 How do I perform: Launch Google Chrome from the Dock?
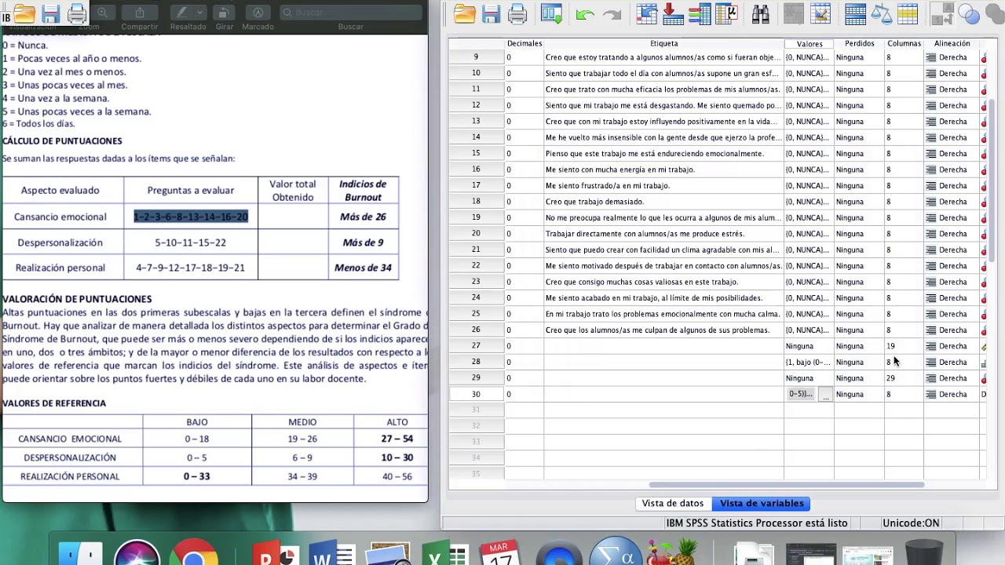click(x=194, y=552)
